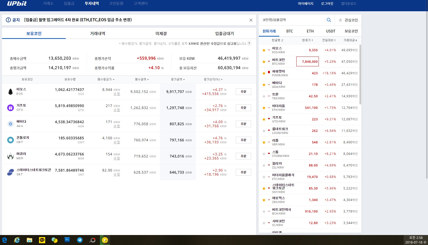Sort coin list by 거래대금
The width and height of the screenshot is (428, 245).
350,40
